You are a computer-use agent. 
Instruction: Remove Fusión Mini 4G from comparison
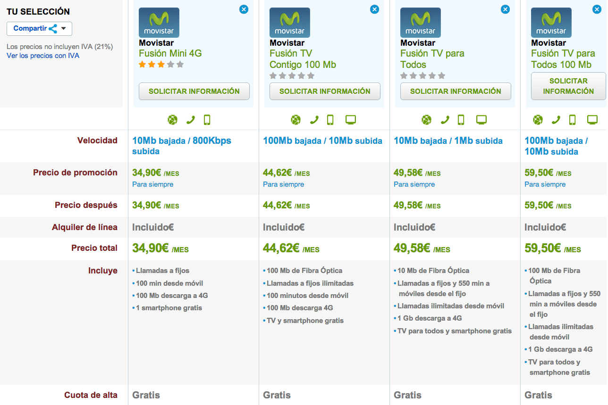click(x=244, y=9)
